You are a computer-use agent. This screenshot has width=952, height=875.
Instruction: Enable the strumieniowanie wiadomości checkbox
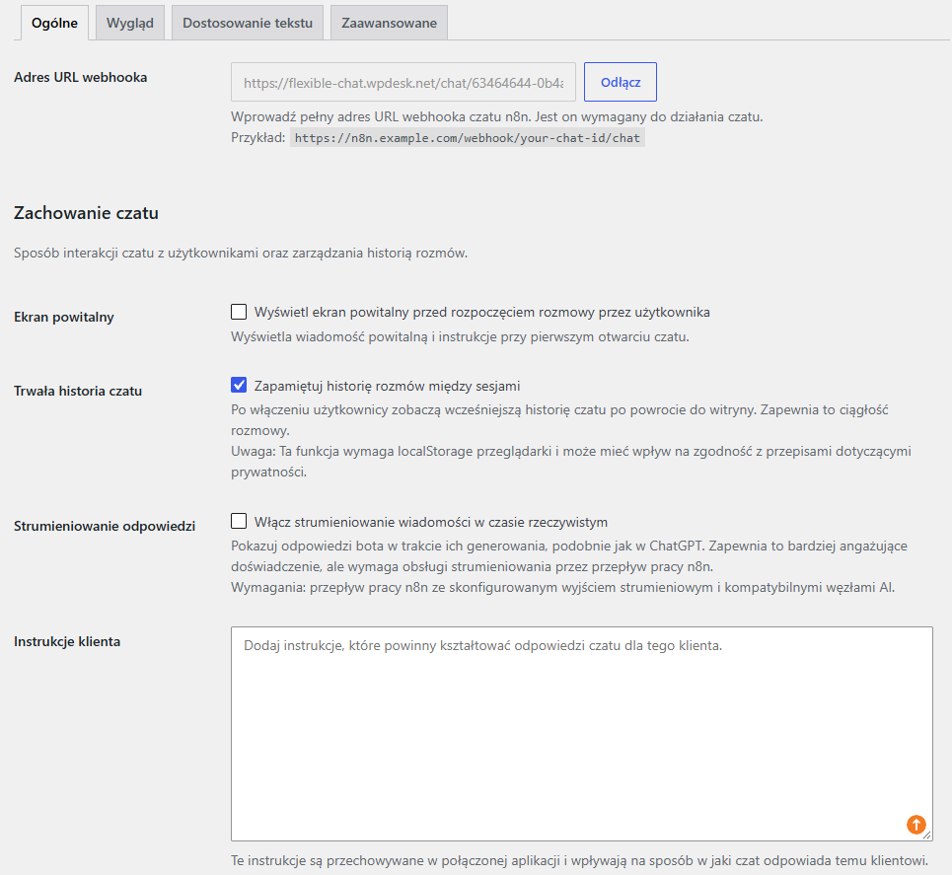[239, 521]
